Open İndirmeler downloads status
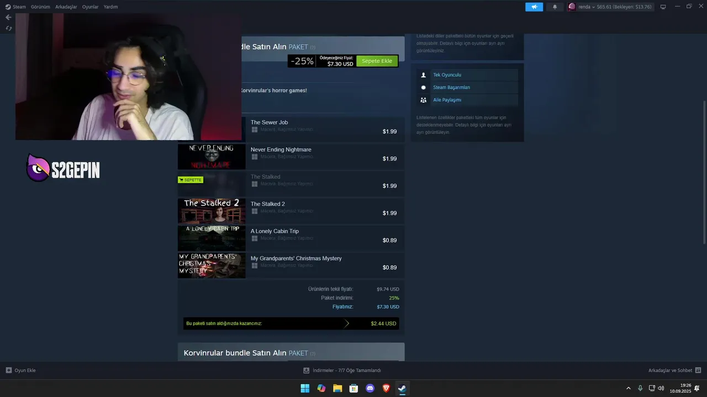The image size is (707, 397). pyautogui.click(x=342, y=371)
